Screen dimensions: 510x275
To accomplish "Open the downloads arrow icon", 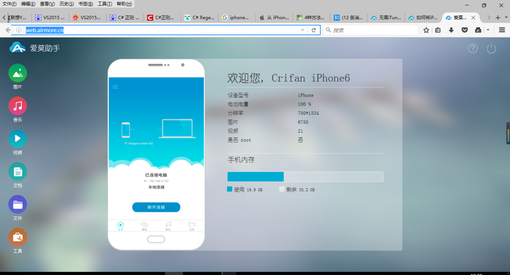I will click(x=451, y=30).
